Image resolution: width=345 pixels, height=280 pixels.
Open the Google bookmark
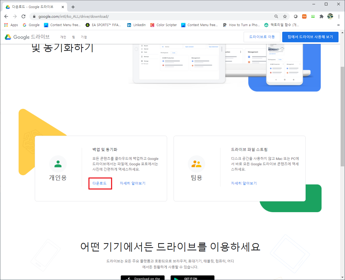click(x=31, y=25)
